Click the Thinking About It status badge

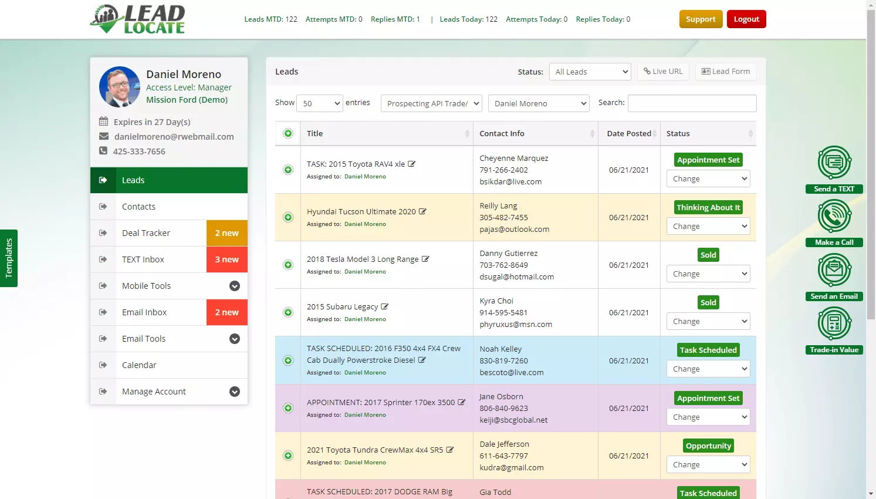click(708, 207)
